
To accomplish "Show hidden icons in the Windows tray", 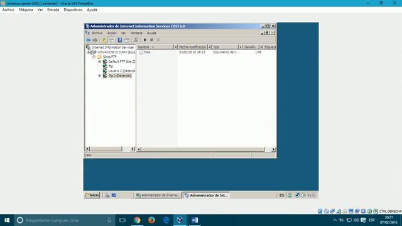I will [x=335, y=220].
